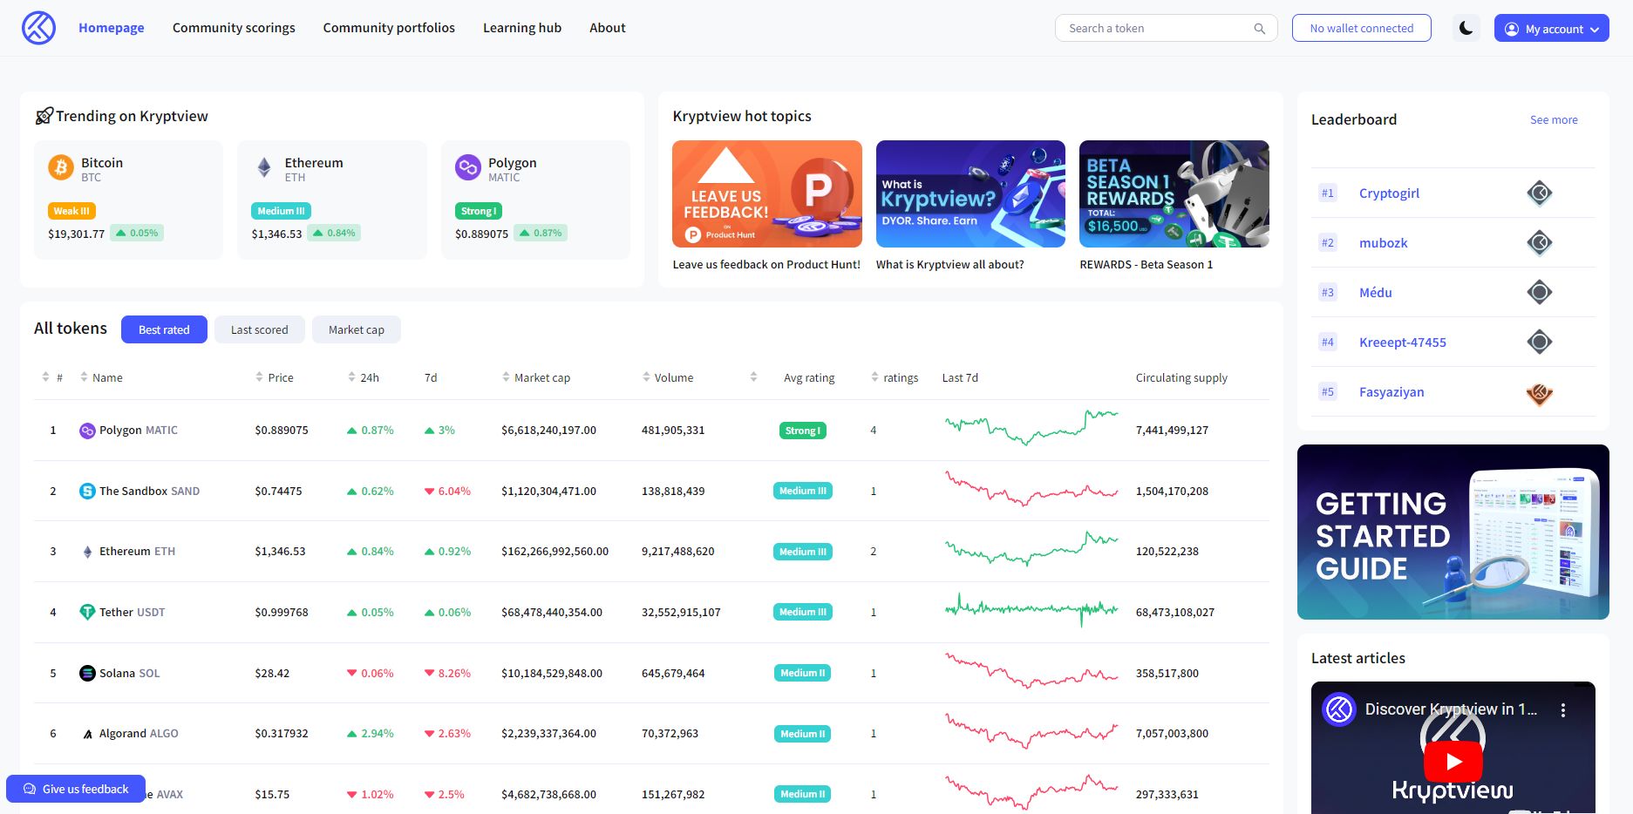Click the Search a token field
The height and width of the screenshot is (814, 1633).
(1151, 29)
